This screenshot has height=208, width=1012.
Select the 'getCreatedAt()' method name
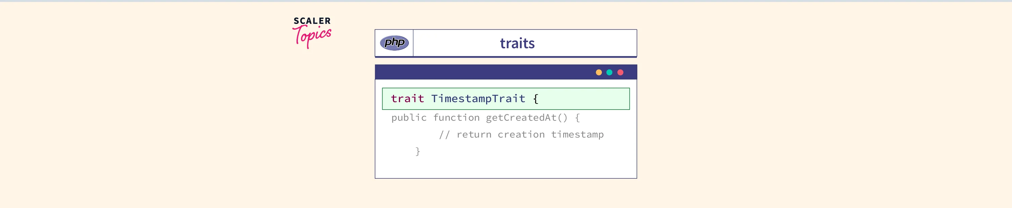coord(527,118)
